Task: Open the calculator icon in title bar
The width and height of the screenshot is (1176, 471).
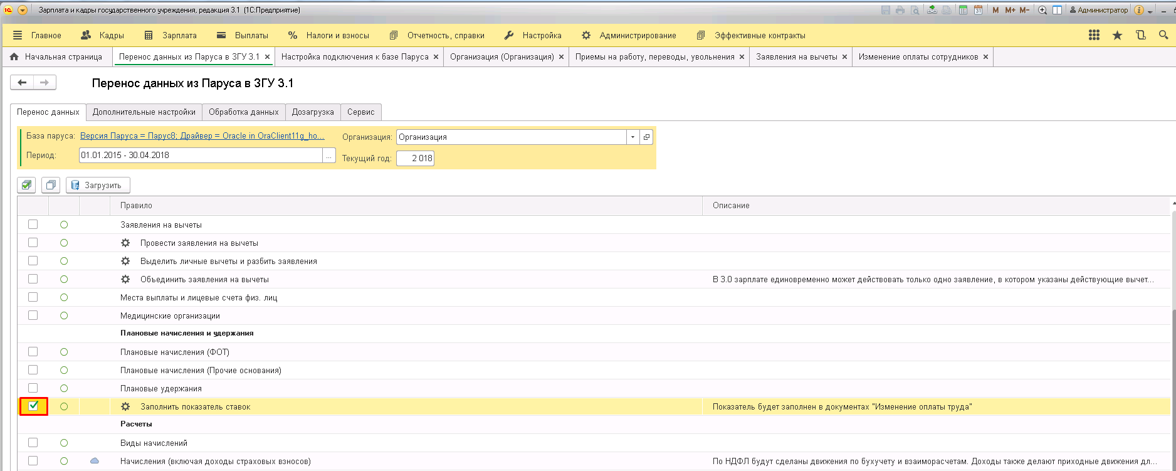Action: coord(963,10)
